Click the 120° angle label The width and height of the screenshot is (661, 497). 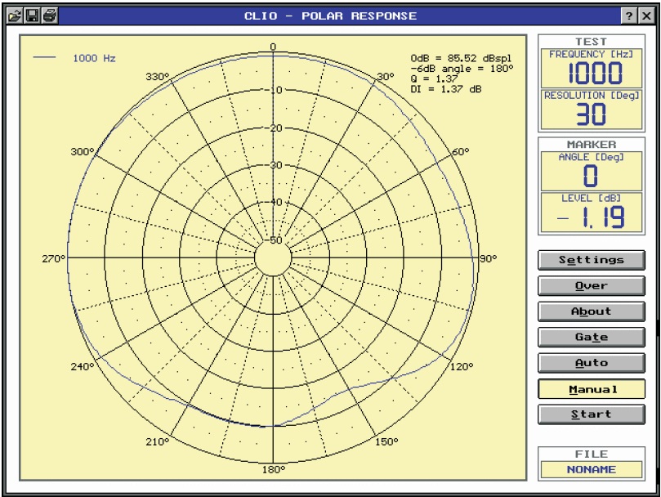tap(462, 367)
